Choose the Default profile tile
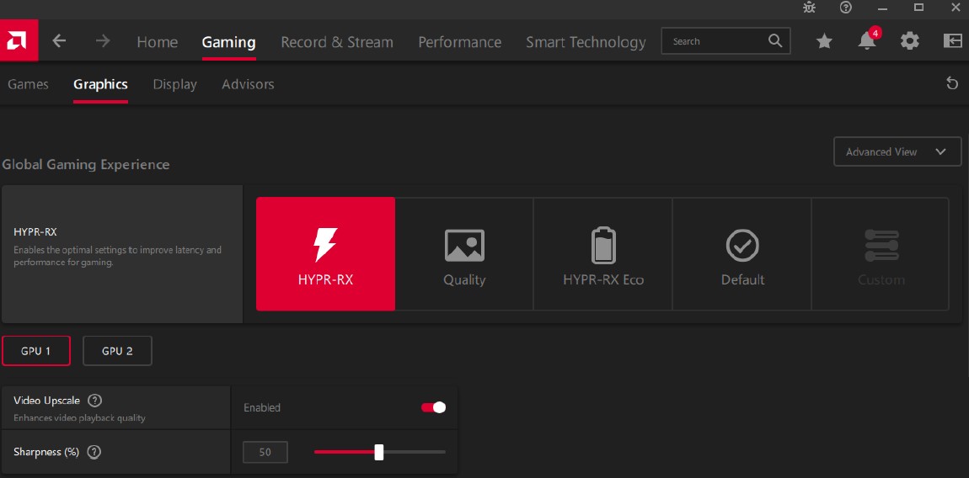This screenshot has height=478, width=969. coord(741,254)
